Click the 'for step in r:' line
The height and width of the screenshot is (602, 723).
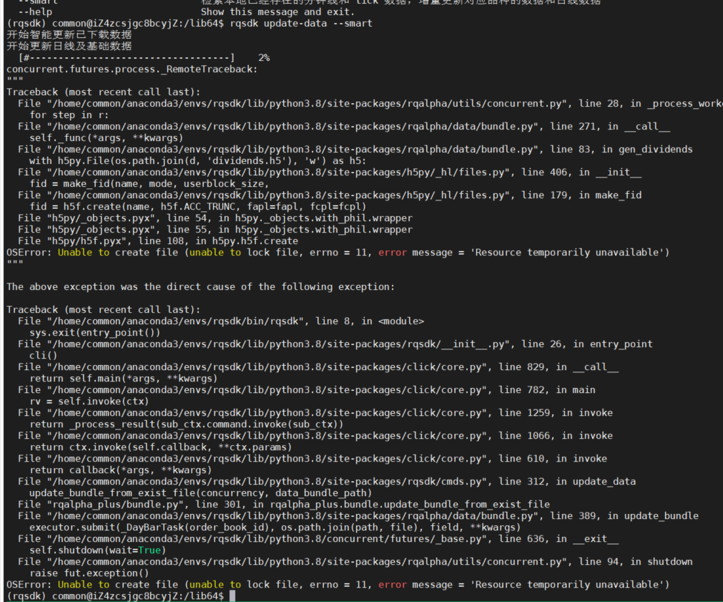coord(69,115)
